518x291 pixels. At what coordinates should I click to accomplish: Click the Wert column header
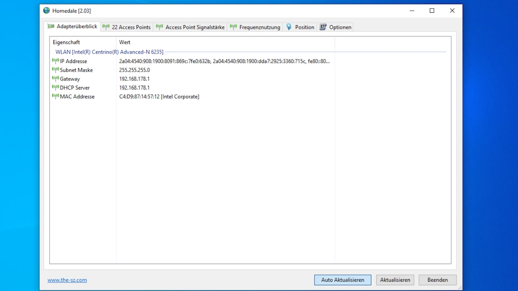tap(125, 43)
